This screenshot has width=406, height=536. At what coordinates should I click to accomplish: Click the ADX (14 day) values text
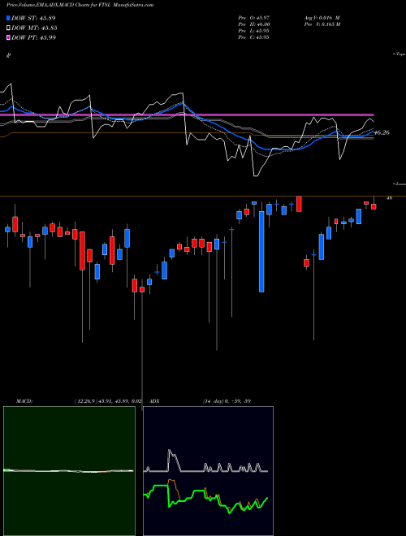tap(227, 401)
